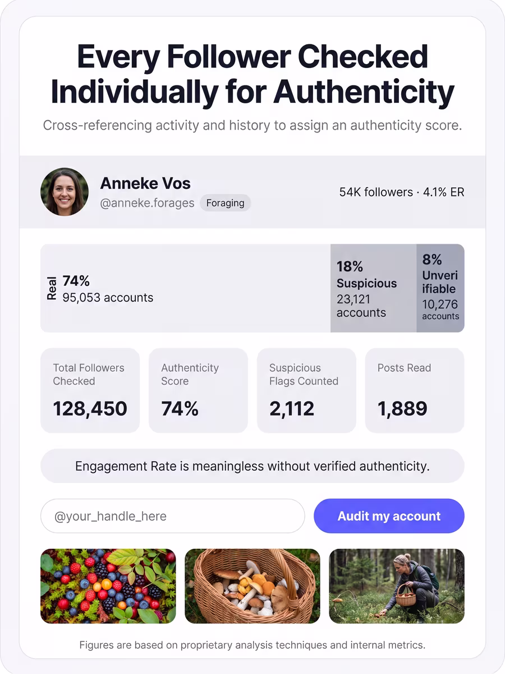Click the main headline about Authenticity

point(252,74)
